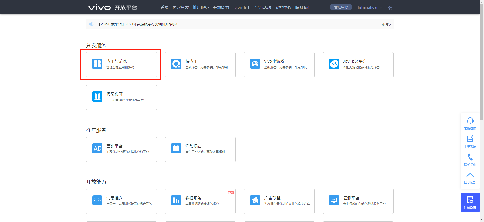Open 活动报名 card title
484x222 pixels.
[x=193, y=146]
